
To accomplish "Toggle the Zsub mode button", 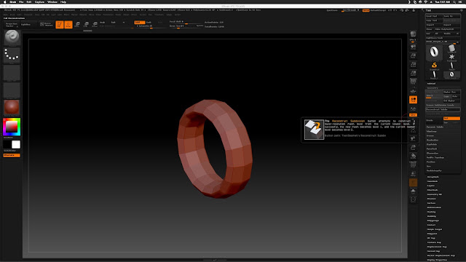I will pos(149,23).
